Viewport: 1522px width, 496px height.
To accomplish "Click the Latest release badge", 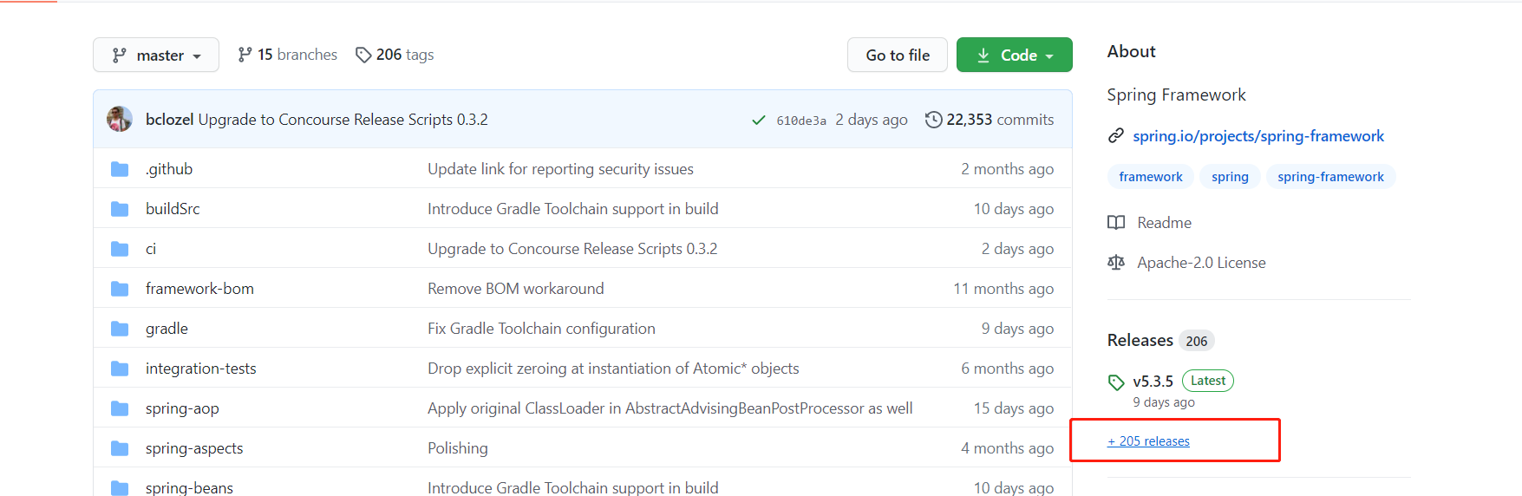I will coord(1207,381).
